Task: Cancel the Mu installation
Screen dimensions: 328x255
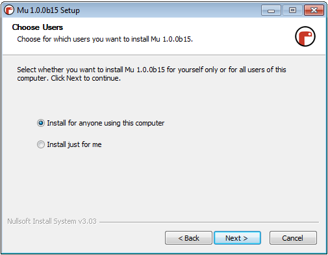Action: [293, 238]
